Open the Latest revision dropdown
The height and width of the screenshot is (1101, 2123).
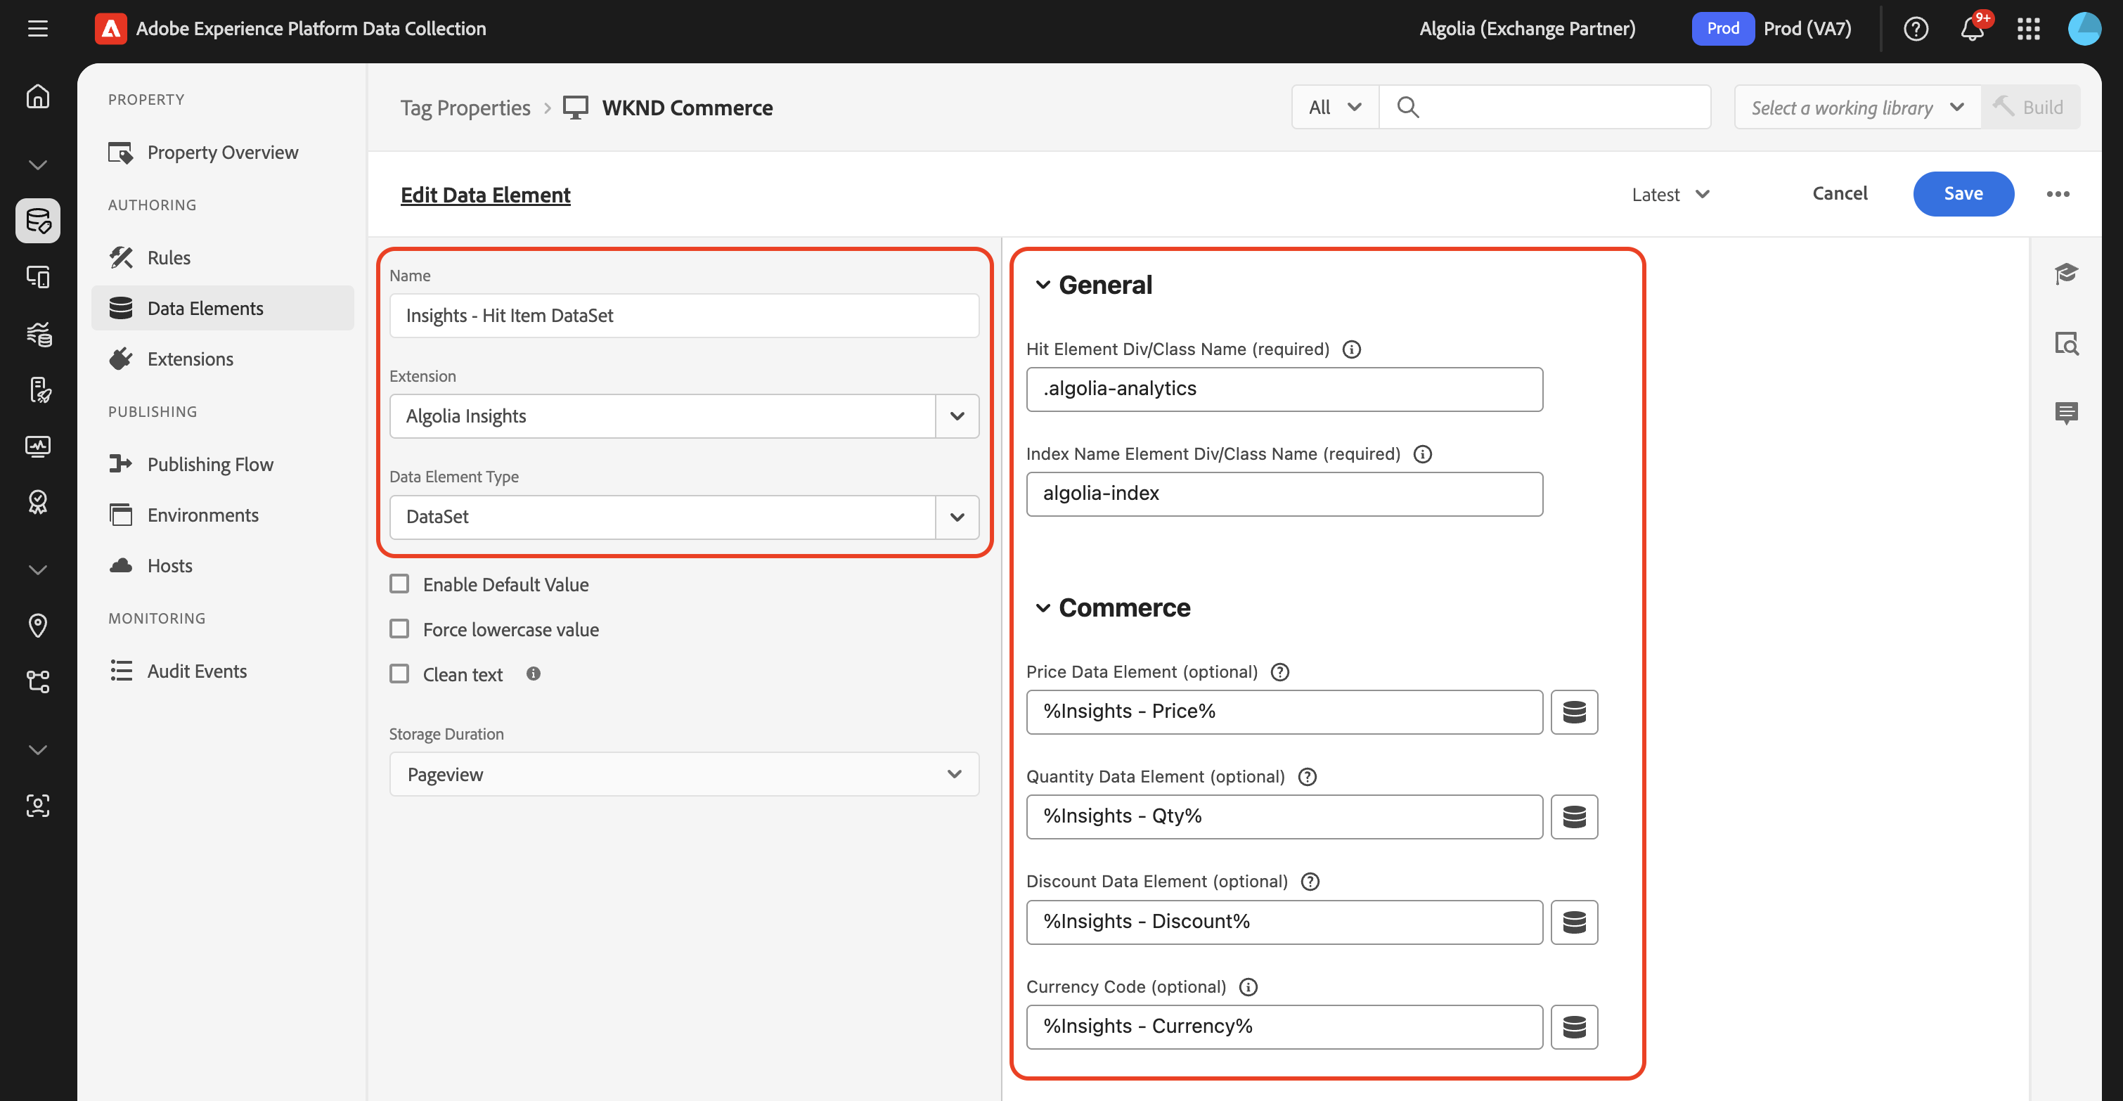pos(1670,195)
